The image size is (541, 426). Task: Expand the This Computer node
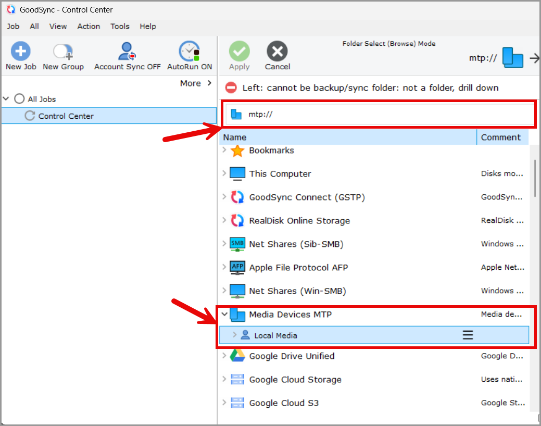(x=224, y=173)
